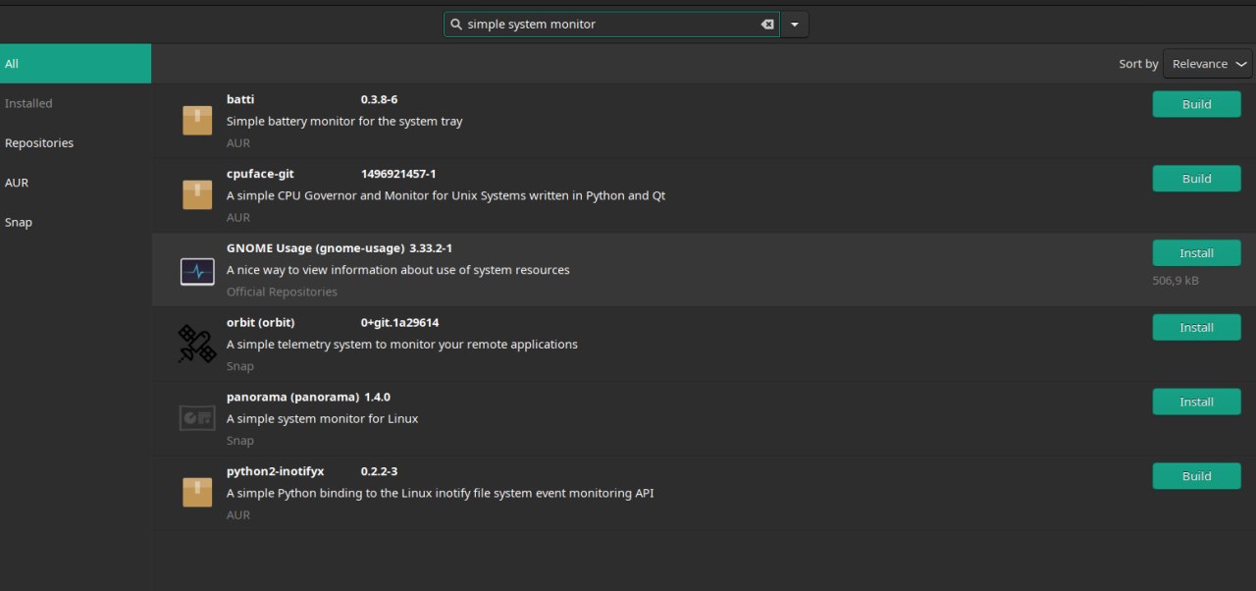
Task: Show Snap packages in sidebar
Action: pyautogui.click(x=76, y=223)
